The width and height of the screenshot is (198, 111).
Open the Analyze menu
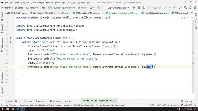41,2
